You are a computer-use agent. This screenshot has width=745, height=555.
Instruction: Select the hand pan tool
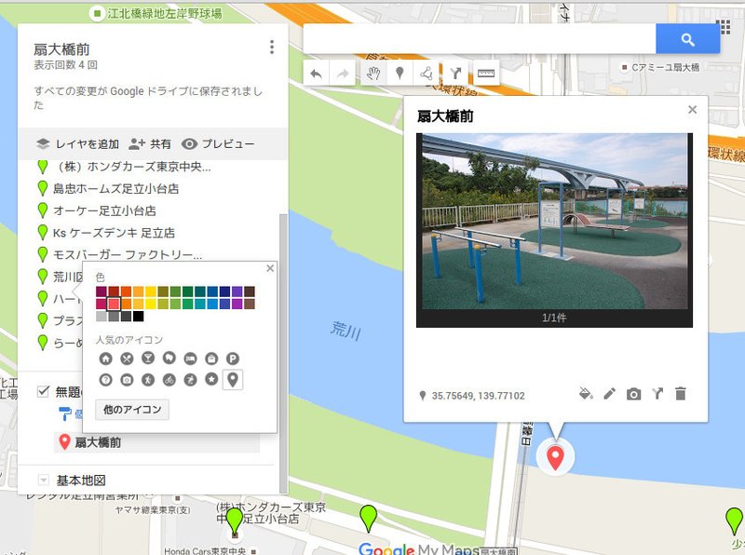point(373,74)
